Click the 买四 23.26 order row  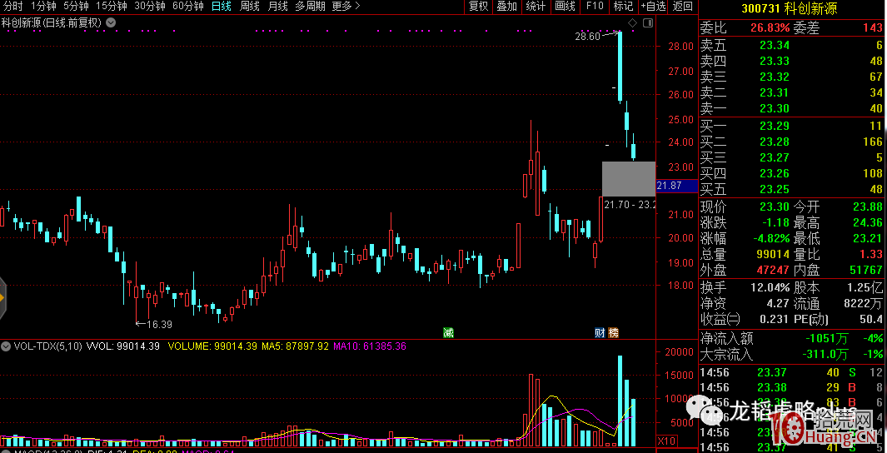(x=792, y=173)
